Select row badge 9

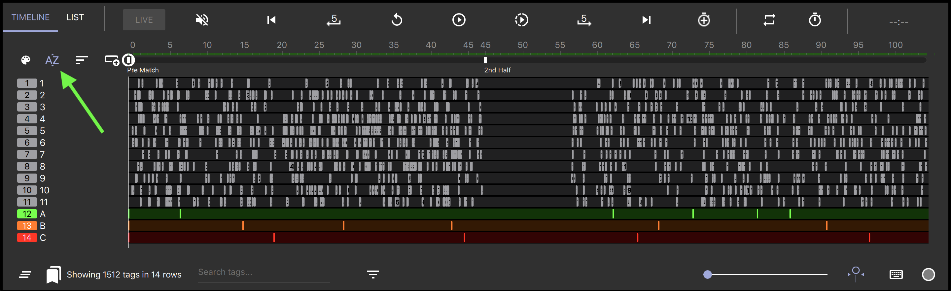[x=27, y=178]
